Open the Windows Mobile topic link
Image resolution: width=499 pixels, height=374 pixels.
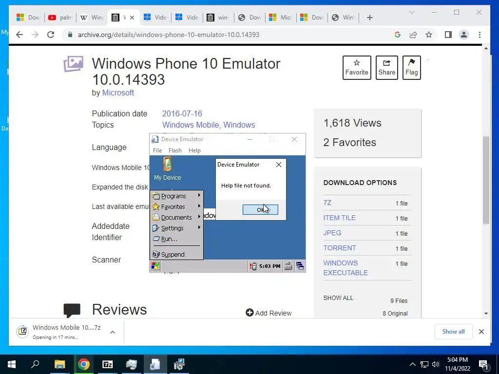(191, 125)
